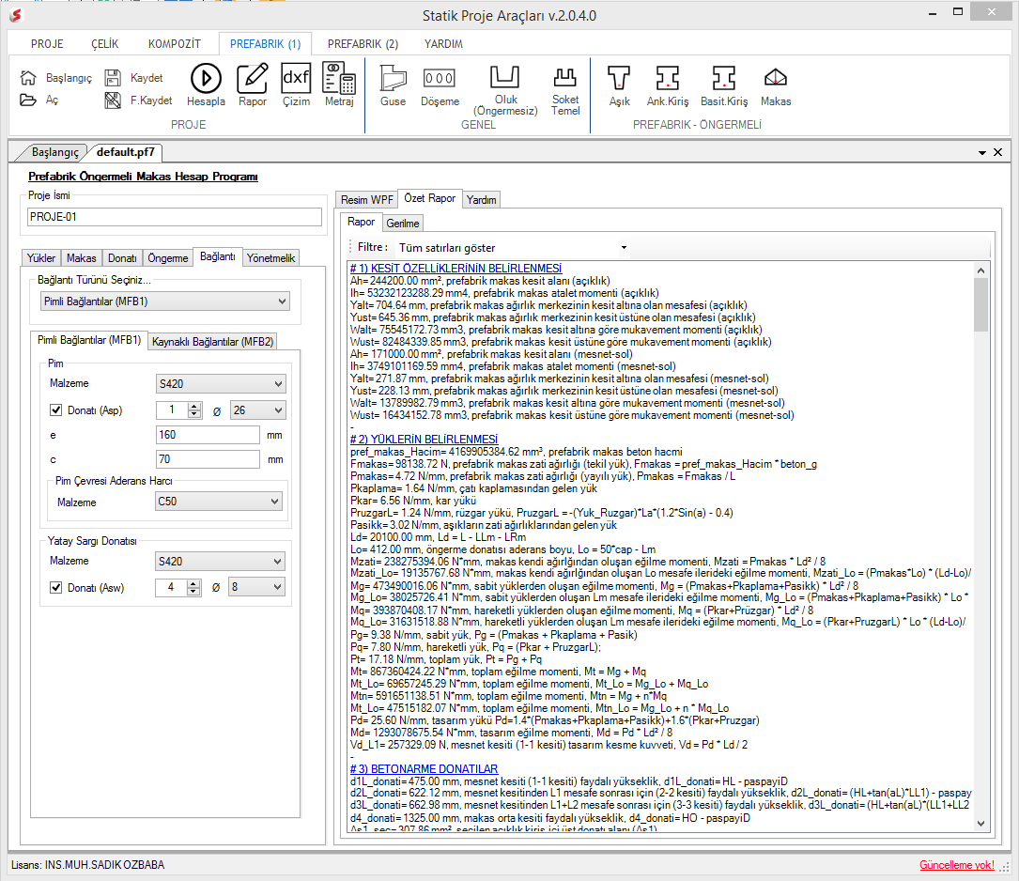Click the c value field 70
Viewport: 1019px width, 881px height.
(x=208, y=459)
